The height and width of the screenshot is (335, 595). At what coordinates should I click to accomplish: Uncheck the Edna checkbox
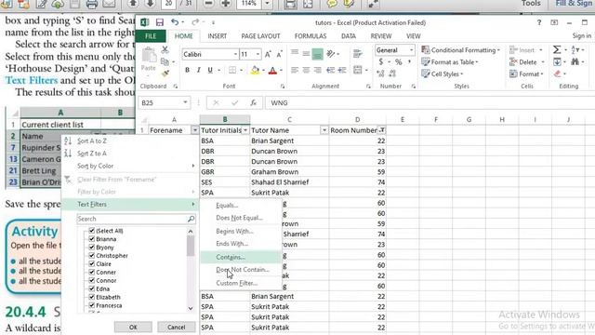[x=91, y=288]
